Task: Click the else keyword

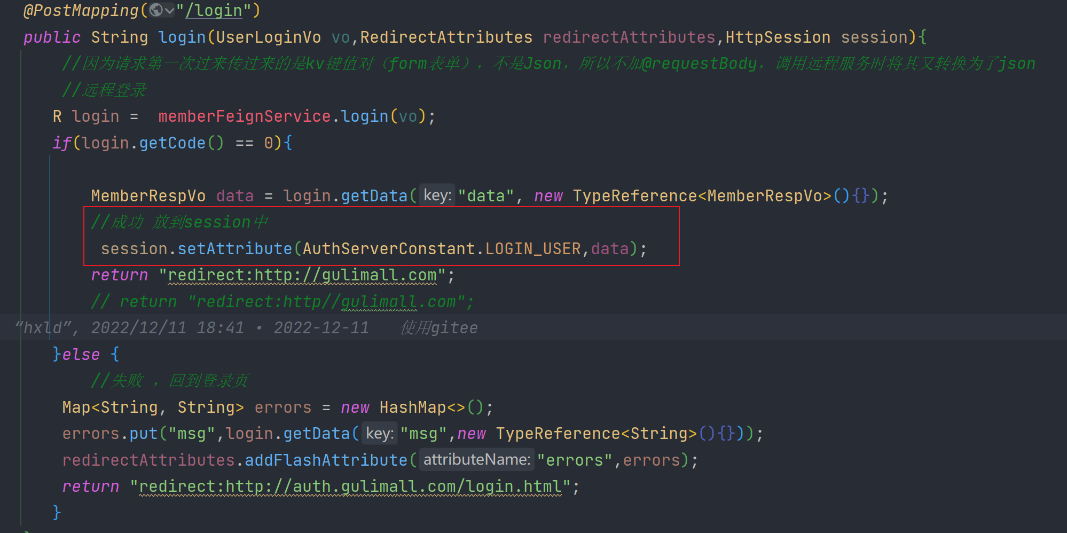Action: point(81,354)
